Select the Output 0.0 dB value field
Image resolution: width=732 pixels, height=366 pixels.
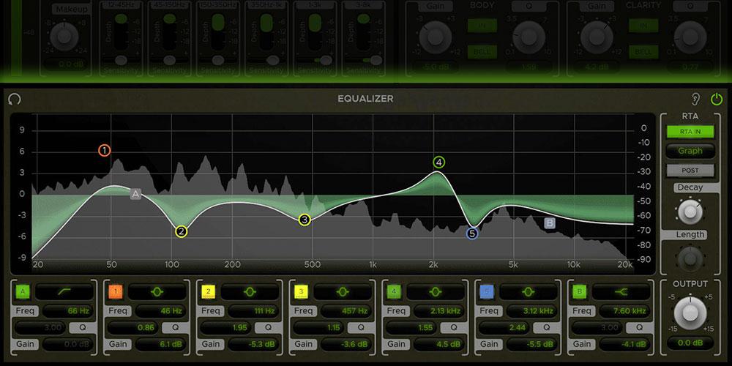coord(690,343)
